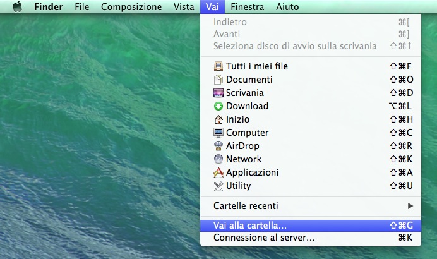Click the greyed-out Indietro item
The height and width of the screenshot is (259, 437).
[x=311, y=22]
